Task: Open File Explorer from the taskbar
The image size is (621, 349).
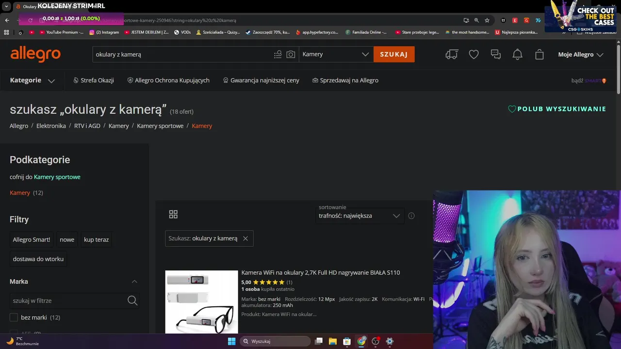Action: click(x=333, y=341)
